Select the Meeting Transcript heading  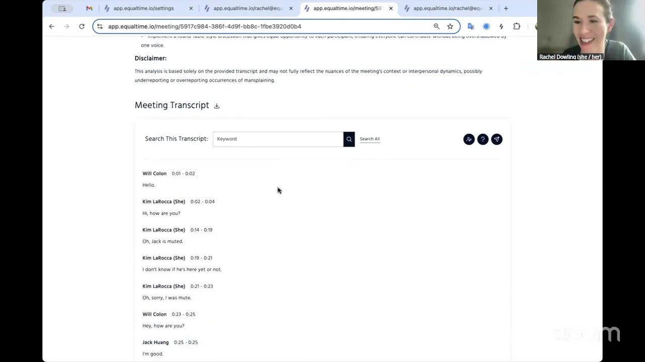click(172, 105)
